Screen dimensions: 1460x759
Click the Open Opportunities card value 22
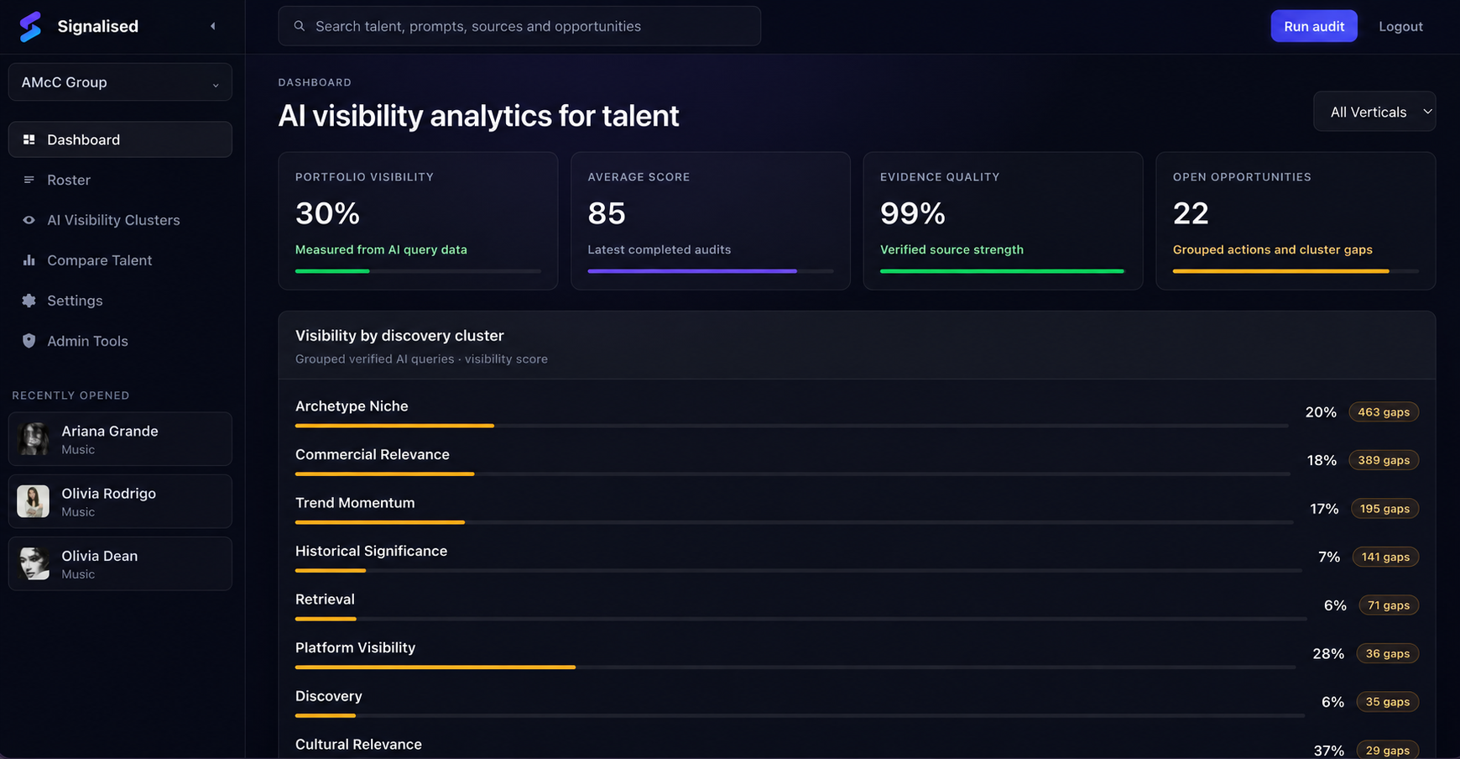point(1191,213)
